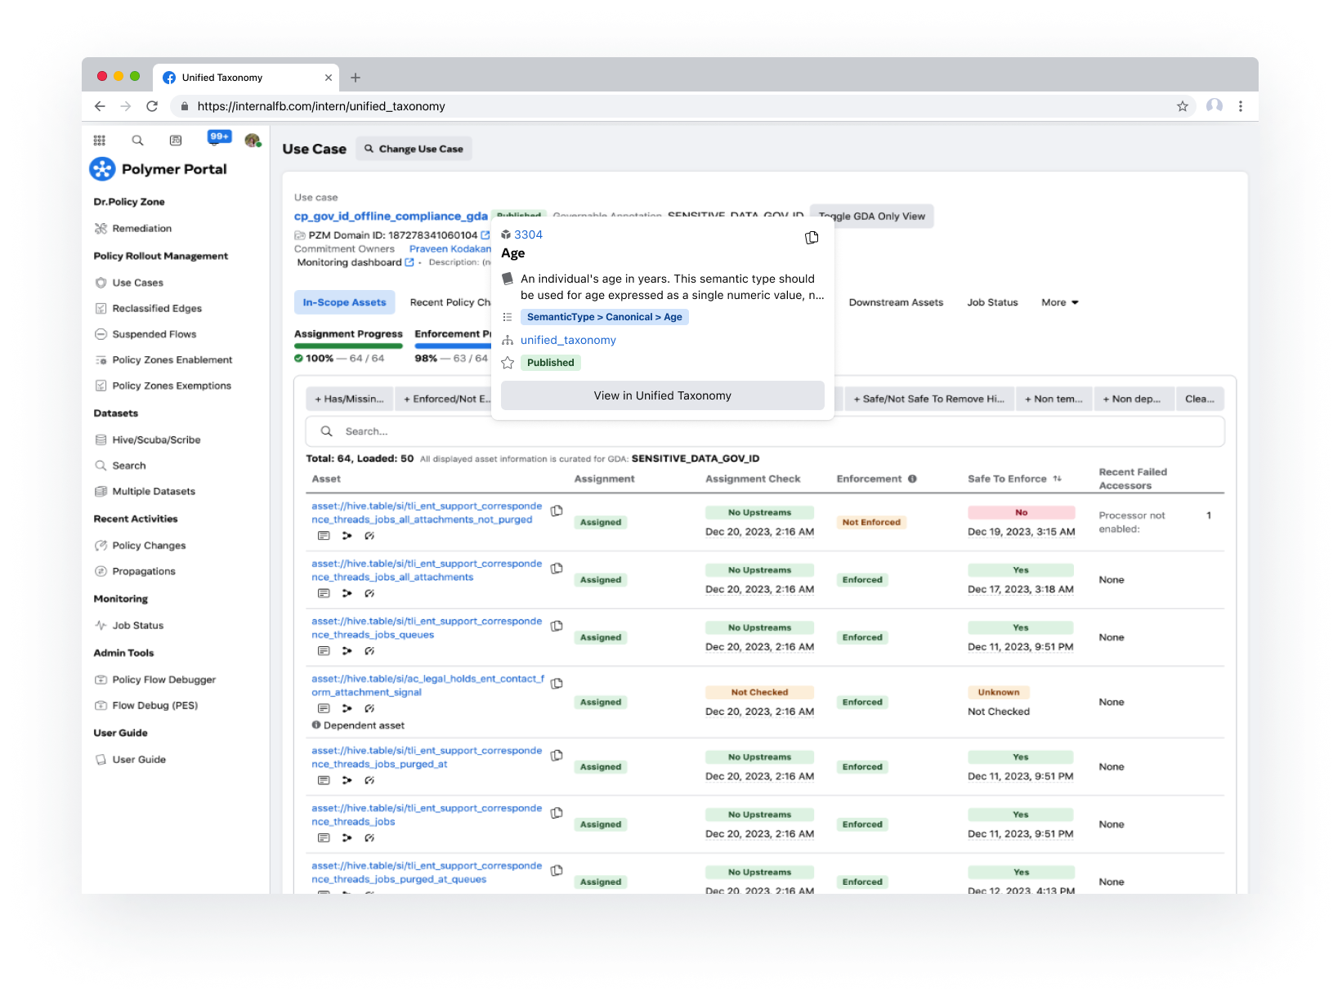The width and height of the screenshot is (1342, 1000).
Task: Open the cp_gov_id_offline_compliance_gda use case link
Action: point(391,217)
